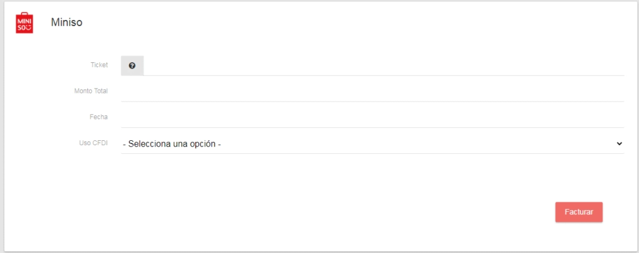639x253 pixels.
Task: Click the Monto Total label
Action: point(90,91)
